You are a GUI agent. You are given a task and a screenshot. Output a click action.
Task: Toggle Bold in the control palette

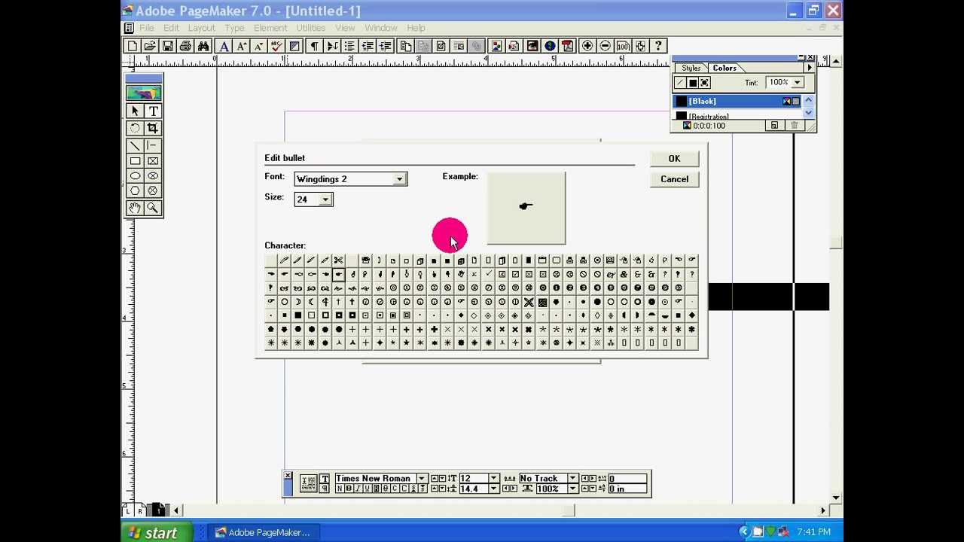[349, 489]
